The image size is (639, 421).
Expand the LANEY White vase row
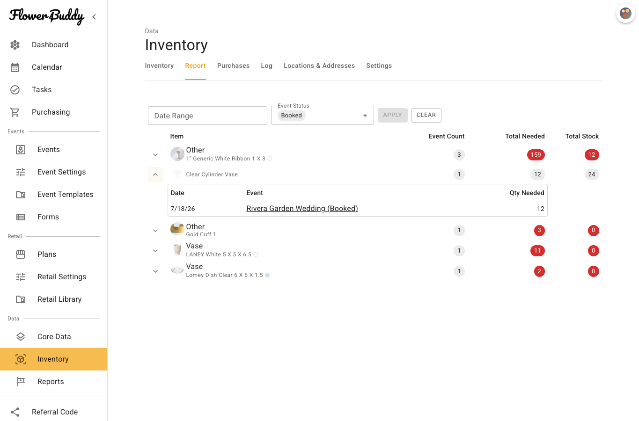[x=155, y=251]
